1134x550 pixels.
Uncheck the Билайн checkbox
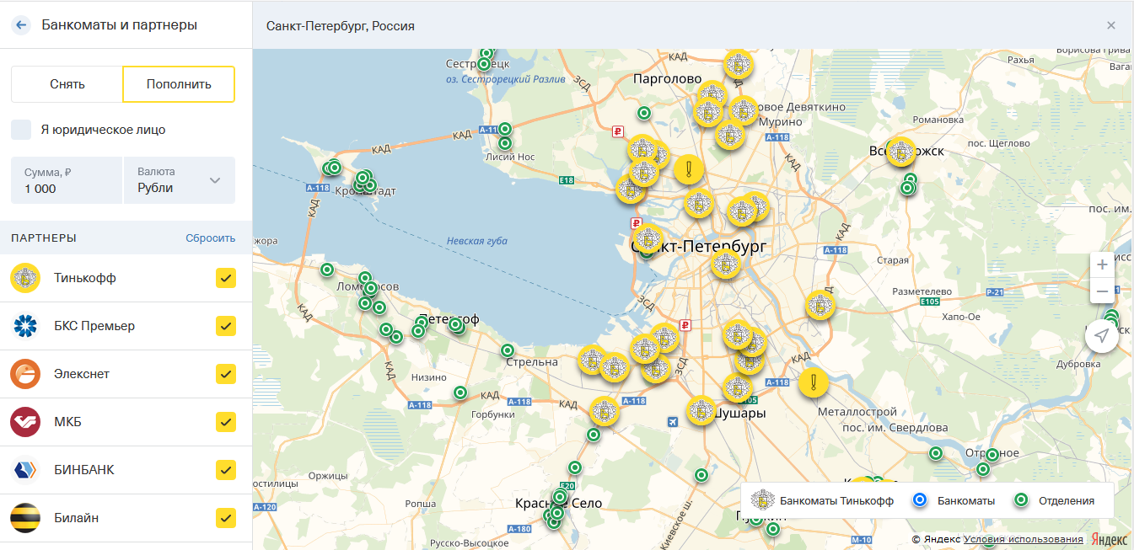tap(225, 518)
